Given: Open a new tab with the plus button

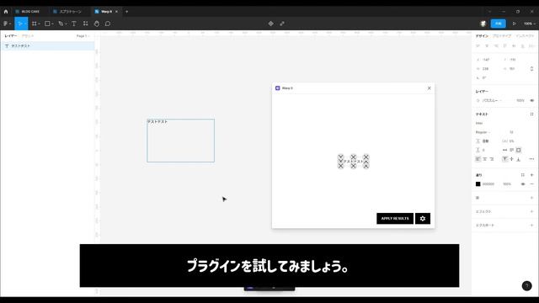Looking at the screenshot, I should 126,11.
